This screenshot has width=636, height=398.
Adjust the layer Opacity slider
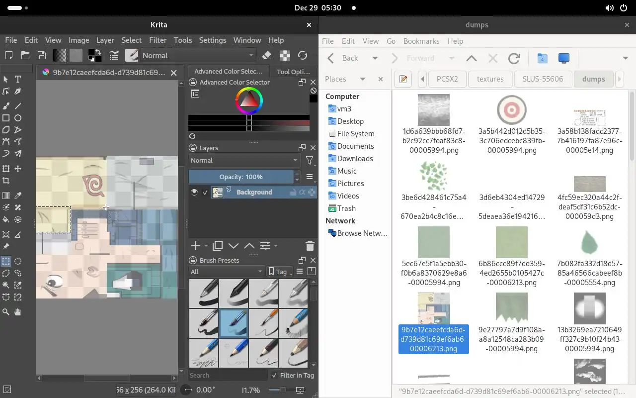coord(241,177)
